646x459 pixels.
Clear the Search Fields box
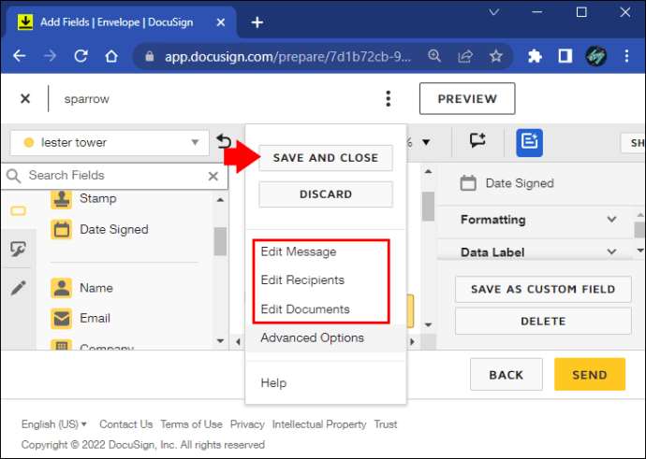pos(213,176)
